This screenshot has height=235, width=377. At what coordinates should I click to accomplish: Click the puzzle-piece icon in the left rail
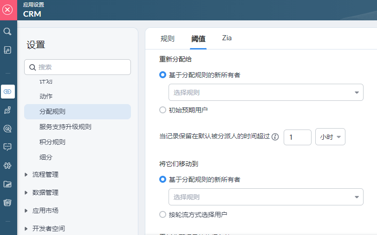[7, 166]
